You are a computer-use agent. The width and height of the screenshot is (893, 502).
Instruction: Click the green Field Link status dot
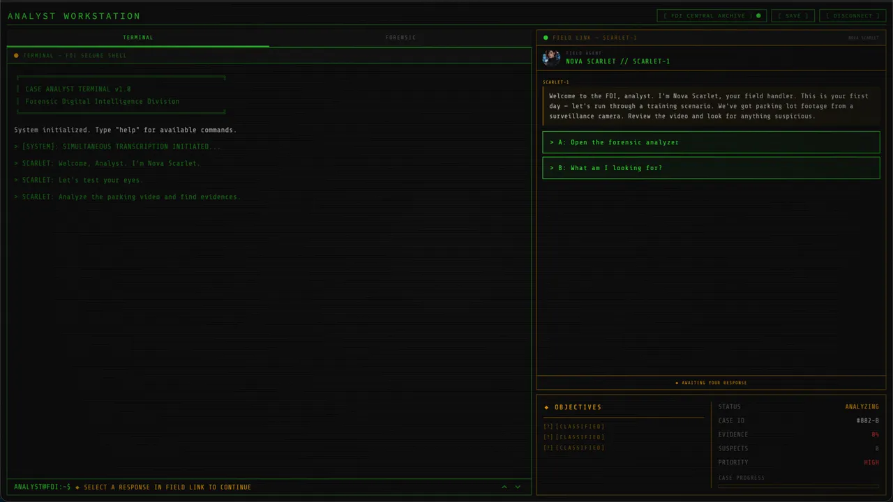click(546, 38)
